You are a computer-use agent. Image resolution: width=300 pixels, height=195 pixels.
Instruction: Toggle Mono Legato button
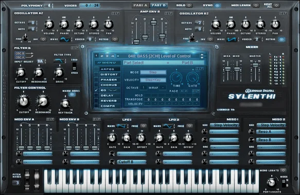point(283,170)
